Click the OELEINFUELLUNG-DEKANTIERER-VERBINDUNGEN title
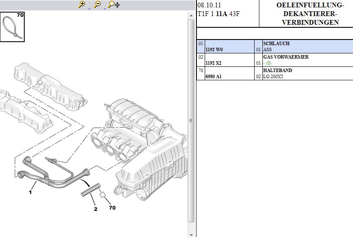 pos(310,14)
